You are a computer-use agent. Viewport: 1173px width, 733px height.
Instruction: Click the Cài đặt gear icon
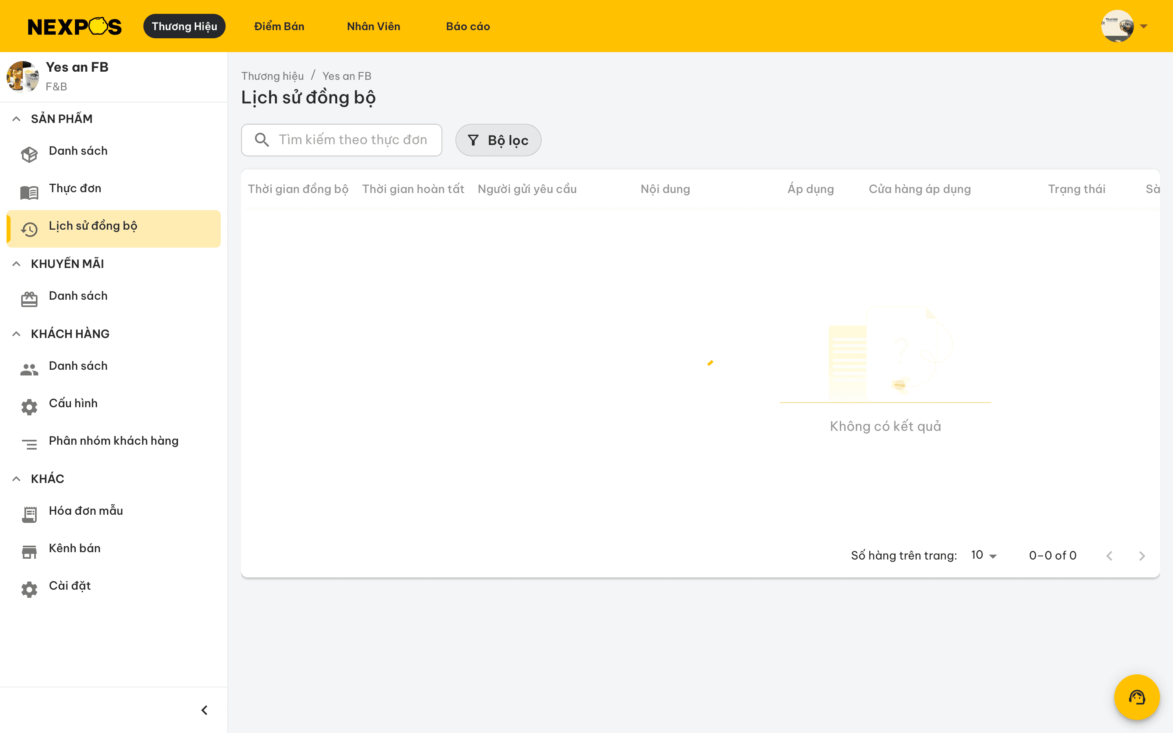pos(29,590)
